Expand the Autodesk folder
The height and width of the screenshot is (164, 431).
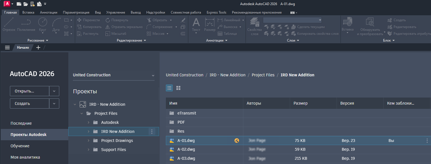coord(88,122)
